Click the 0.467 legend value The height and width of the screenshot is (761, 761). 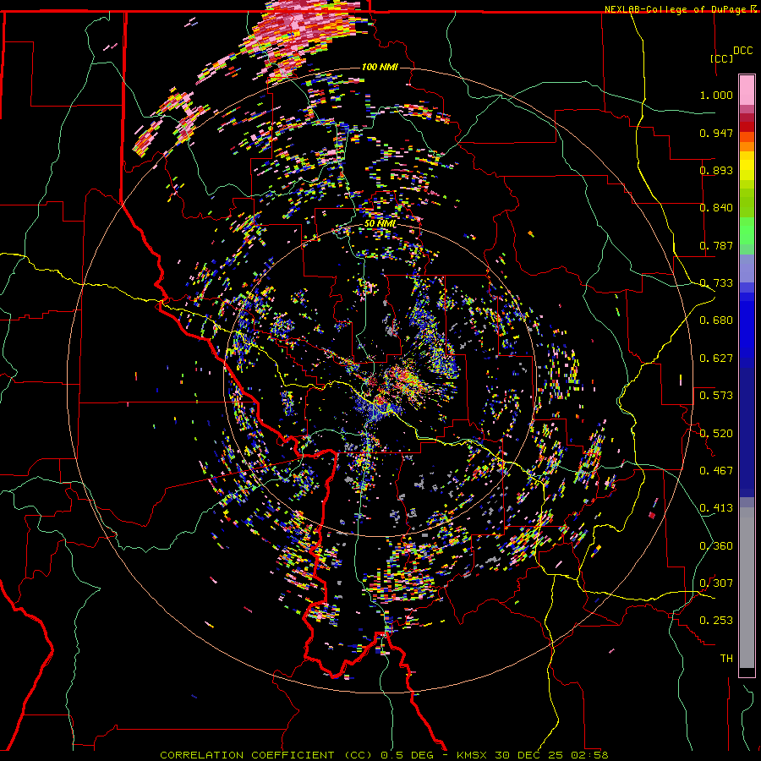716,471
